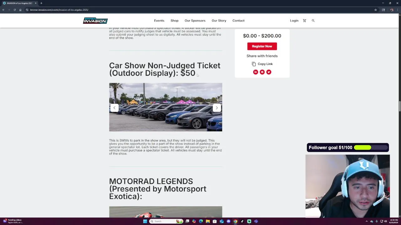Open Microsoft Store from the taskbar
The image size is (401, 225).
point(215,221)
